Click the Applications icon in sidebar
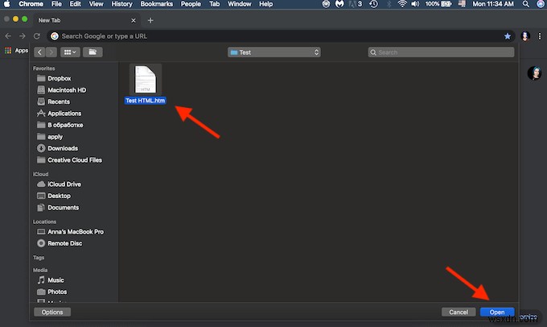547x327 pixels. pyautogui.click(x=41, y=114)
